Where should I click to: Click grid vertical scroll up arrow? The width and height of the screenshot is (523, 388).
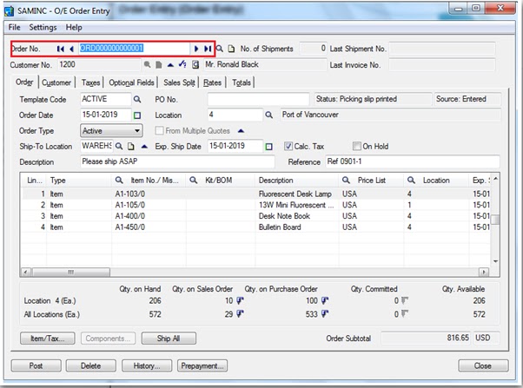496,179
